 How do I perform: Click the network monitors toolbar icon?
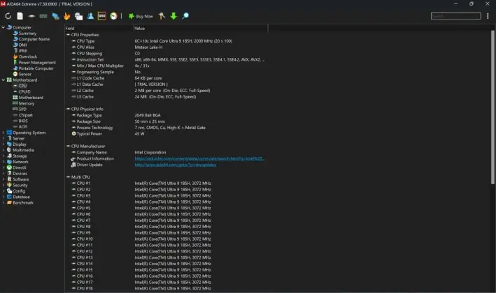(x=55, y=16)
